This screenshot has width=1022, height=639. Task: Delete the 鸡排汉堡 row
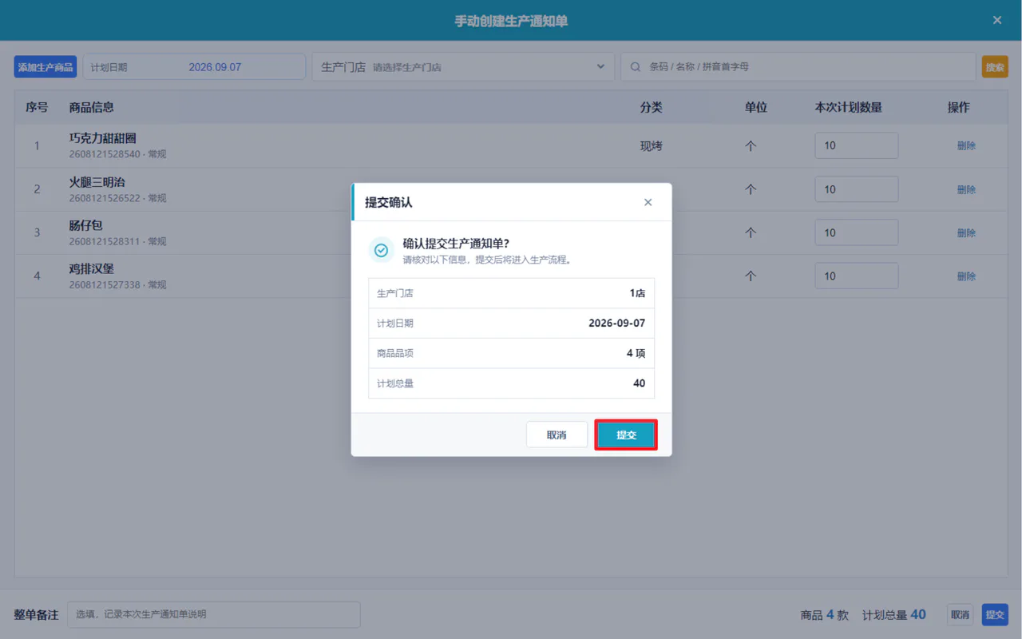click(x=966, y=276)
